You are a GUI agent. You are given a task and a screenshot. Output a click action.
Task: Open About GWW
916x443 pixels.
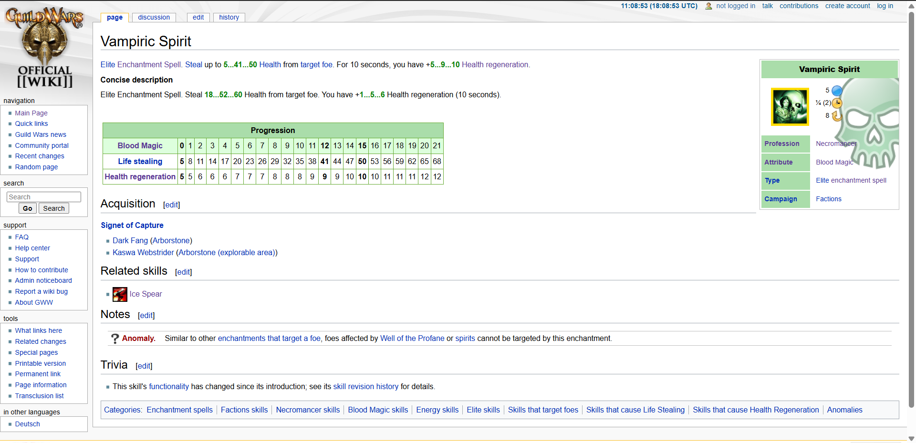coord(34,302)
